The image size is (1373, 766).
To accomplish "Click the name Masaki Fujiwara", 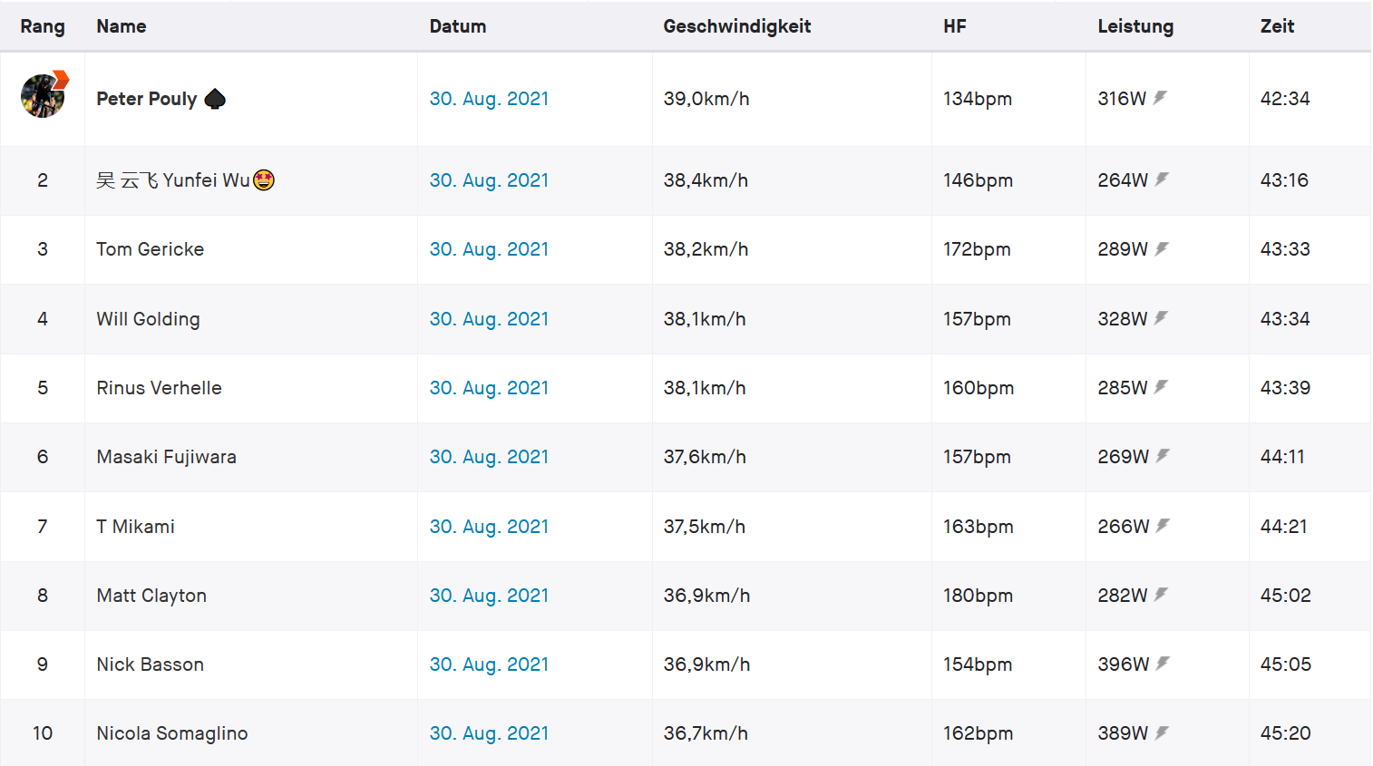I will tap(167, 457).
